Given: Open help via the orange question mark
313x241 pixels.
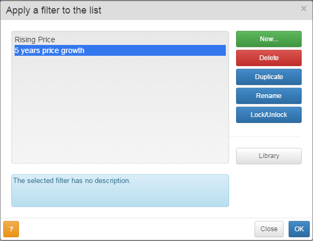Looking at the screenshot, I should [11, 229].
